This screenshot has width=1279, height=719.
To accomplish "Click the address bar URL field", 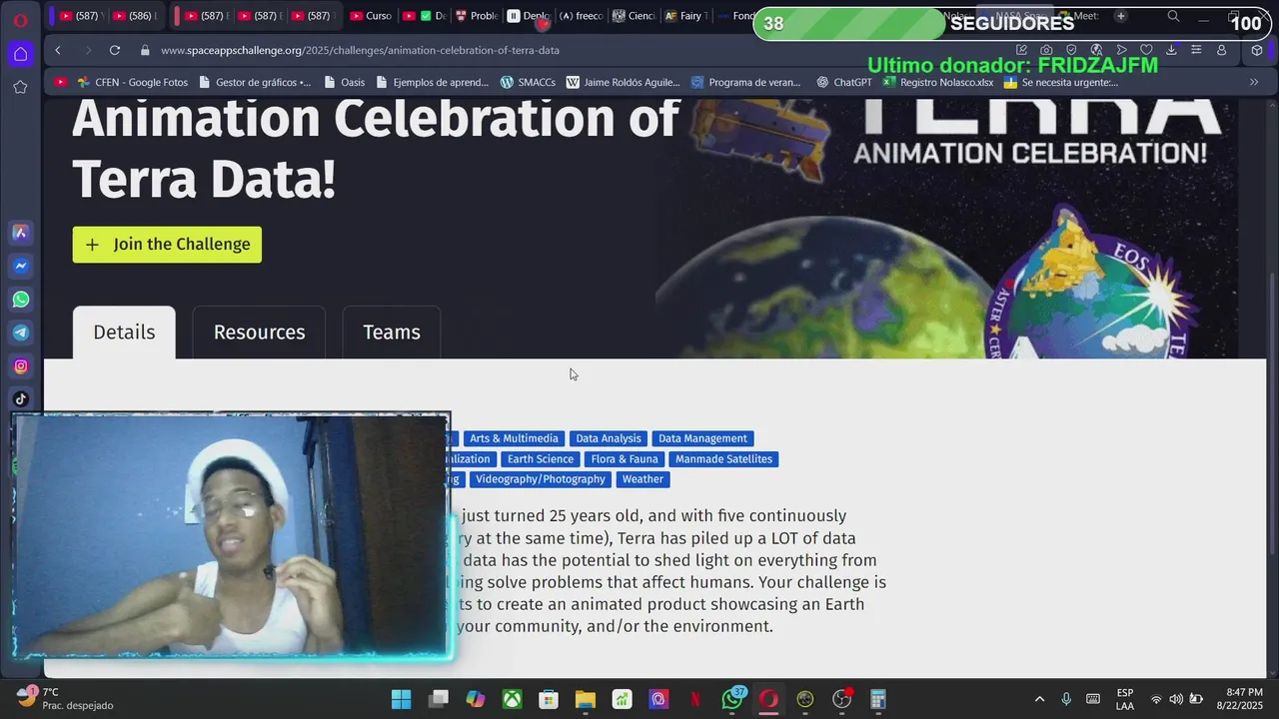I will click(x=360, y=50).
